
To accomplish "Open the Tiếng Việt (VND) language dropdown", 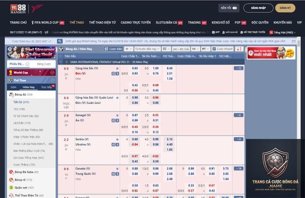I will click(283, 33).
